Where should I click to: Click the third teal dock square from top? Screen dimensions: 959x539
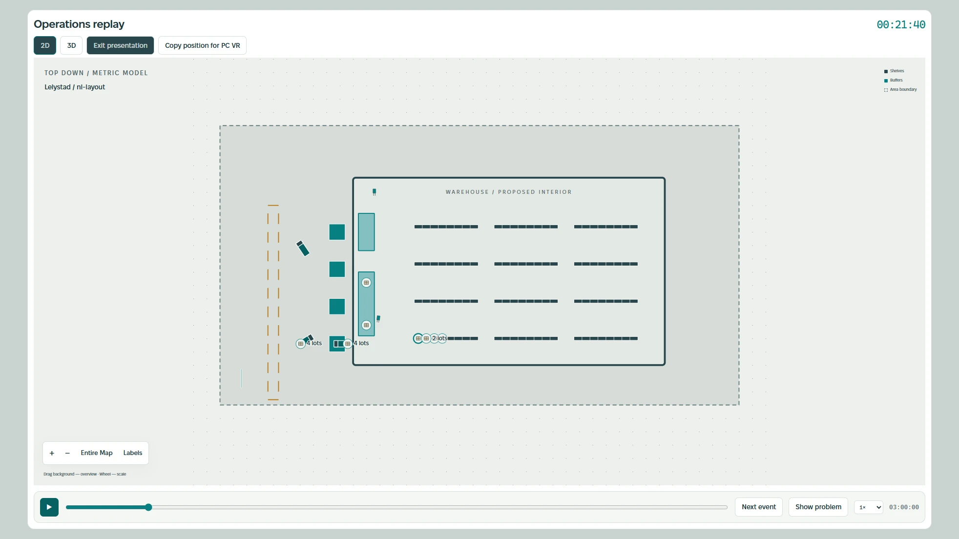pyautogui.click(x=337, y=307)
